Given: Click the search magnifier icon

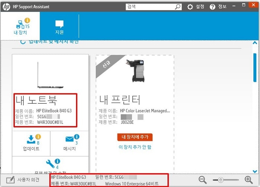Looking at the screenshot, I should click(x=178, y=7).
